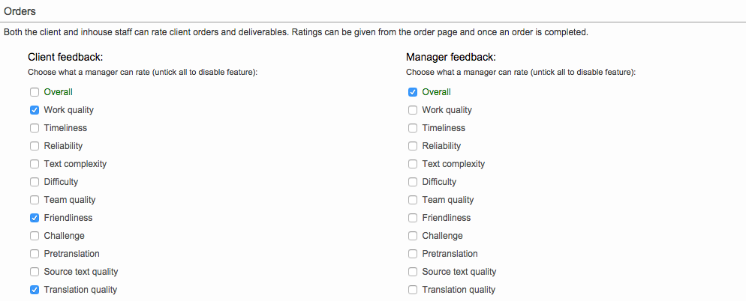Enable Team quality for Manager feedback
Image resolution: width=746 pixels, height=301 pixels.
(x=413, y=200)
